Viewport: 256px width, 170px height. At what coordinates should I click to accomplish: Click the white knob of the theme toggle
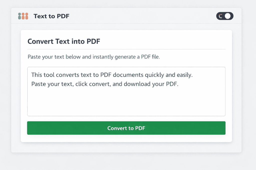pyautogui.click(x=228, y=16)
